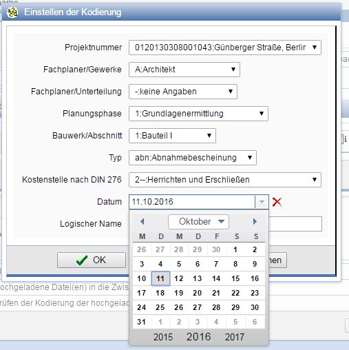Viewport: 349px width, 350px height.
Task: Open the Projektnummer dropdown
Action: 225,48
